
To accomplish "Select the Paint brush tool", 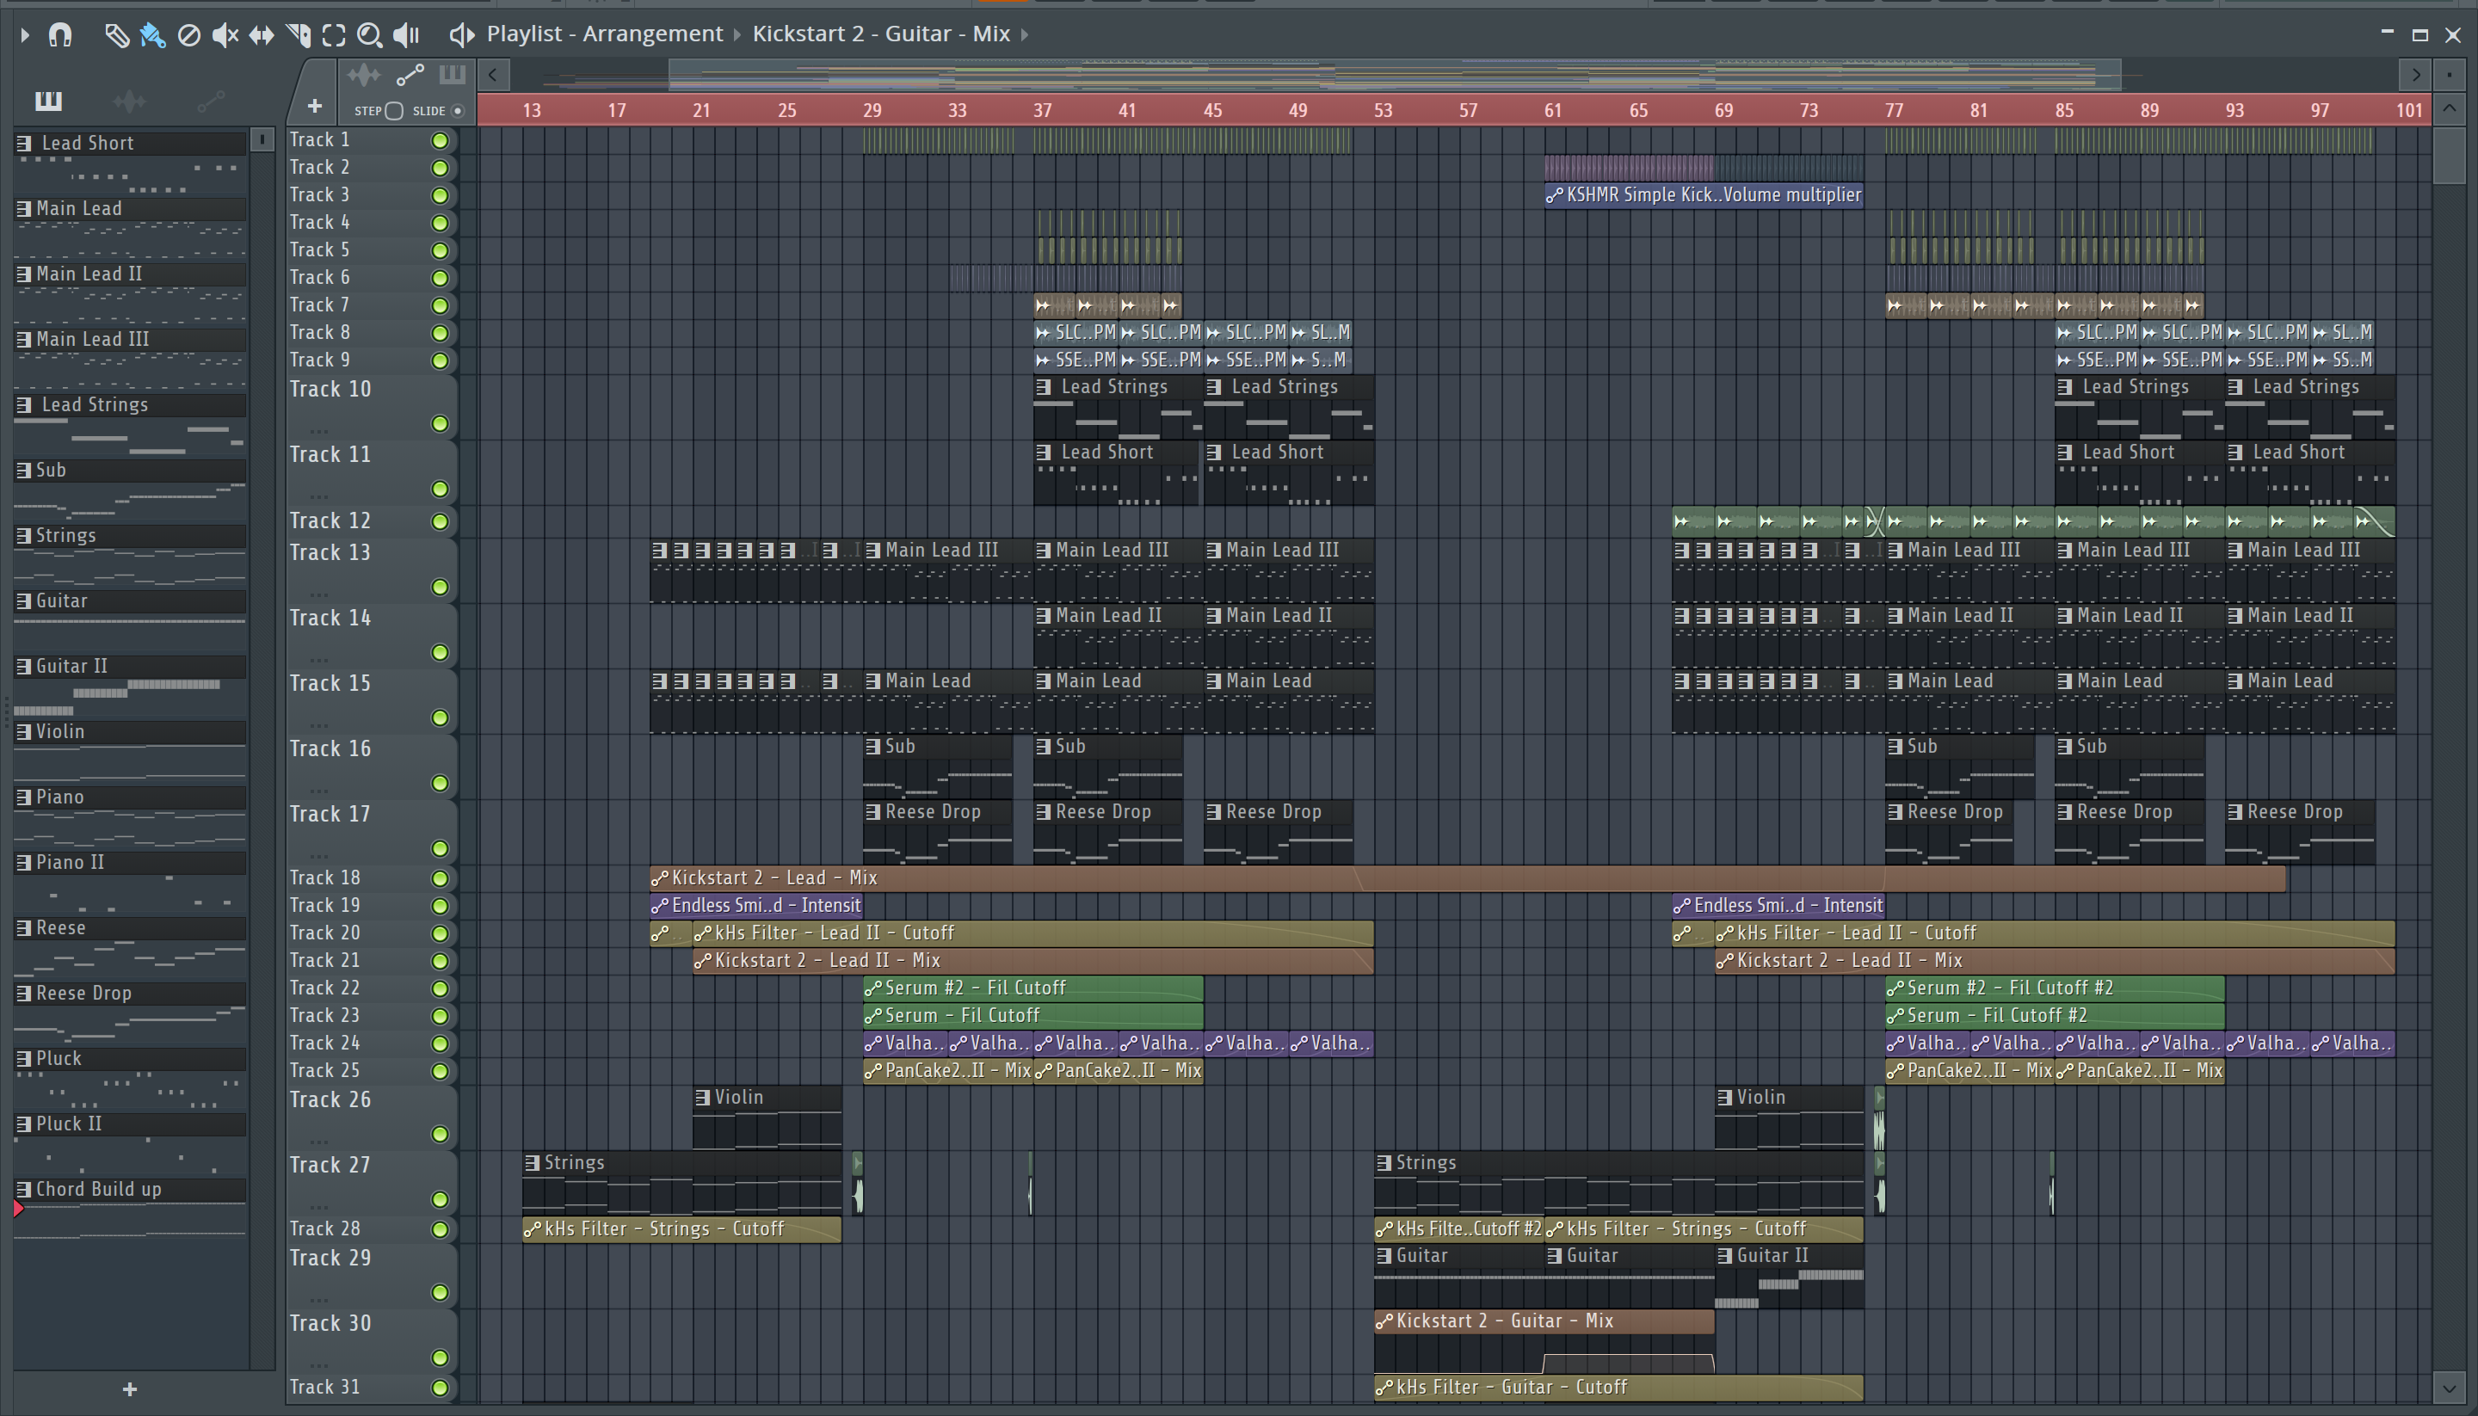I will [x=152, y=35].
